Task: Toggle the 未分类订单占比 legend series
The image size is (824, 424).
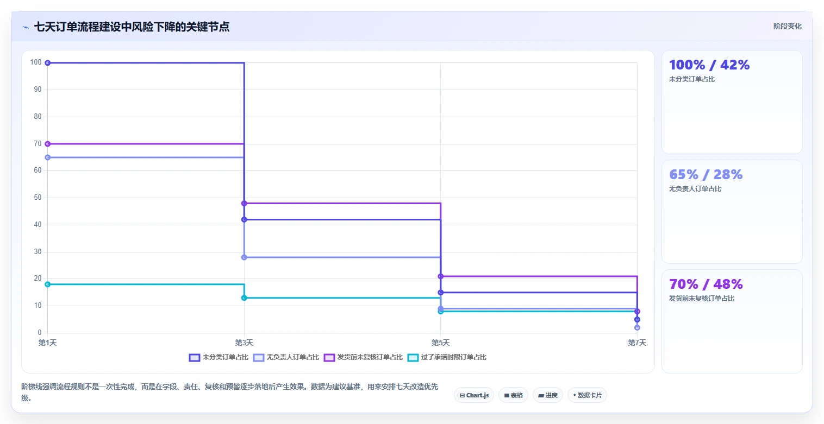Action: click(219, 357)
